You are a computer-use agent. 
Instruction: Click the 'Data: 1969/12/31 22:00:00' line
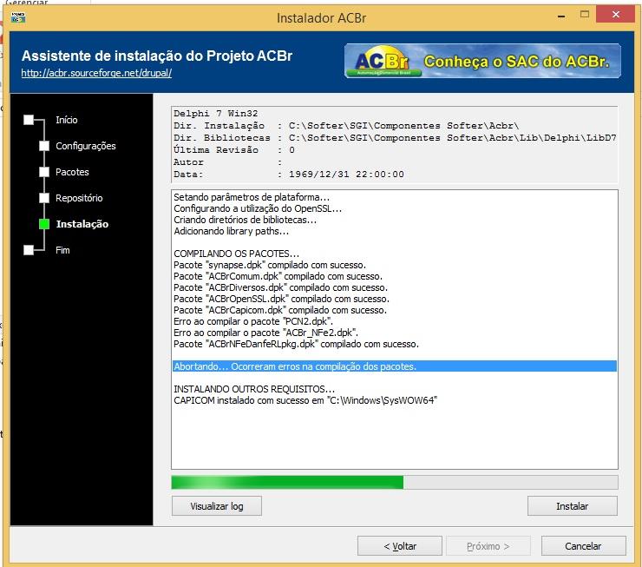coord(289,175)
